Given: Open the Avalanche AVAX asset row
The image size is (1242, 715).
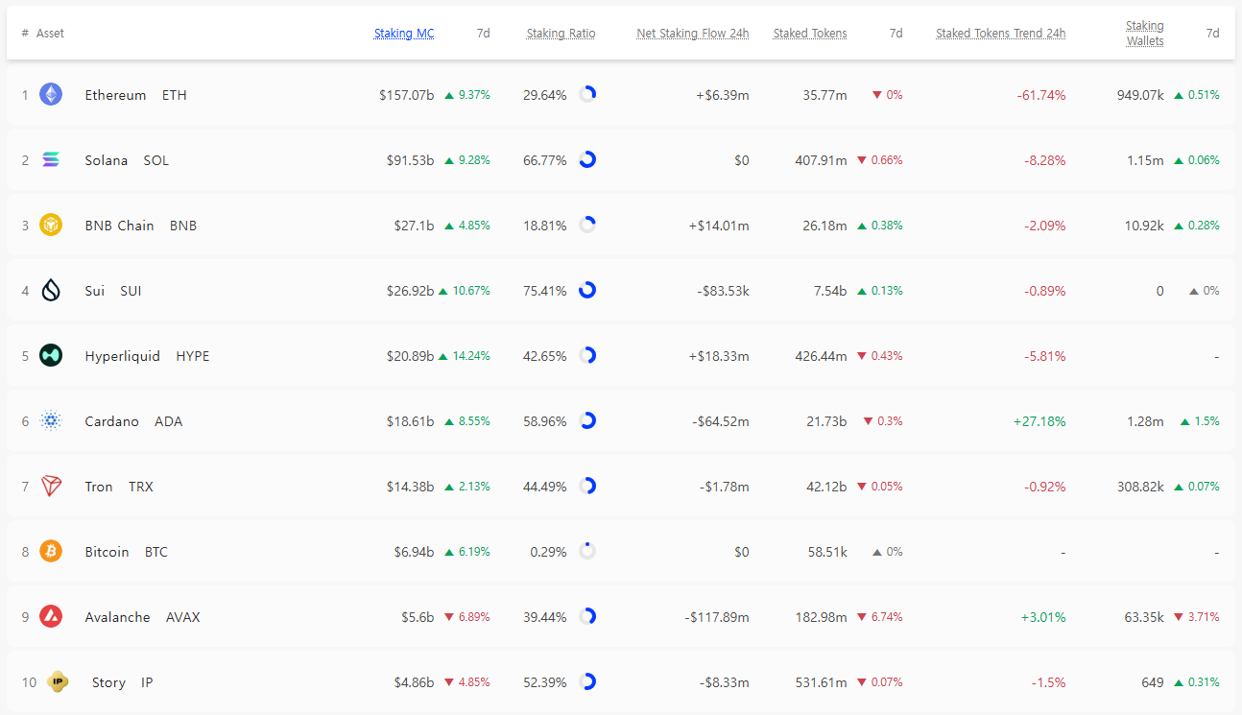Looking at the screenshot, I should (620, 616).
